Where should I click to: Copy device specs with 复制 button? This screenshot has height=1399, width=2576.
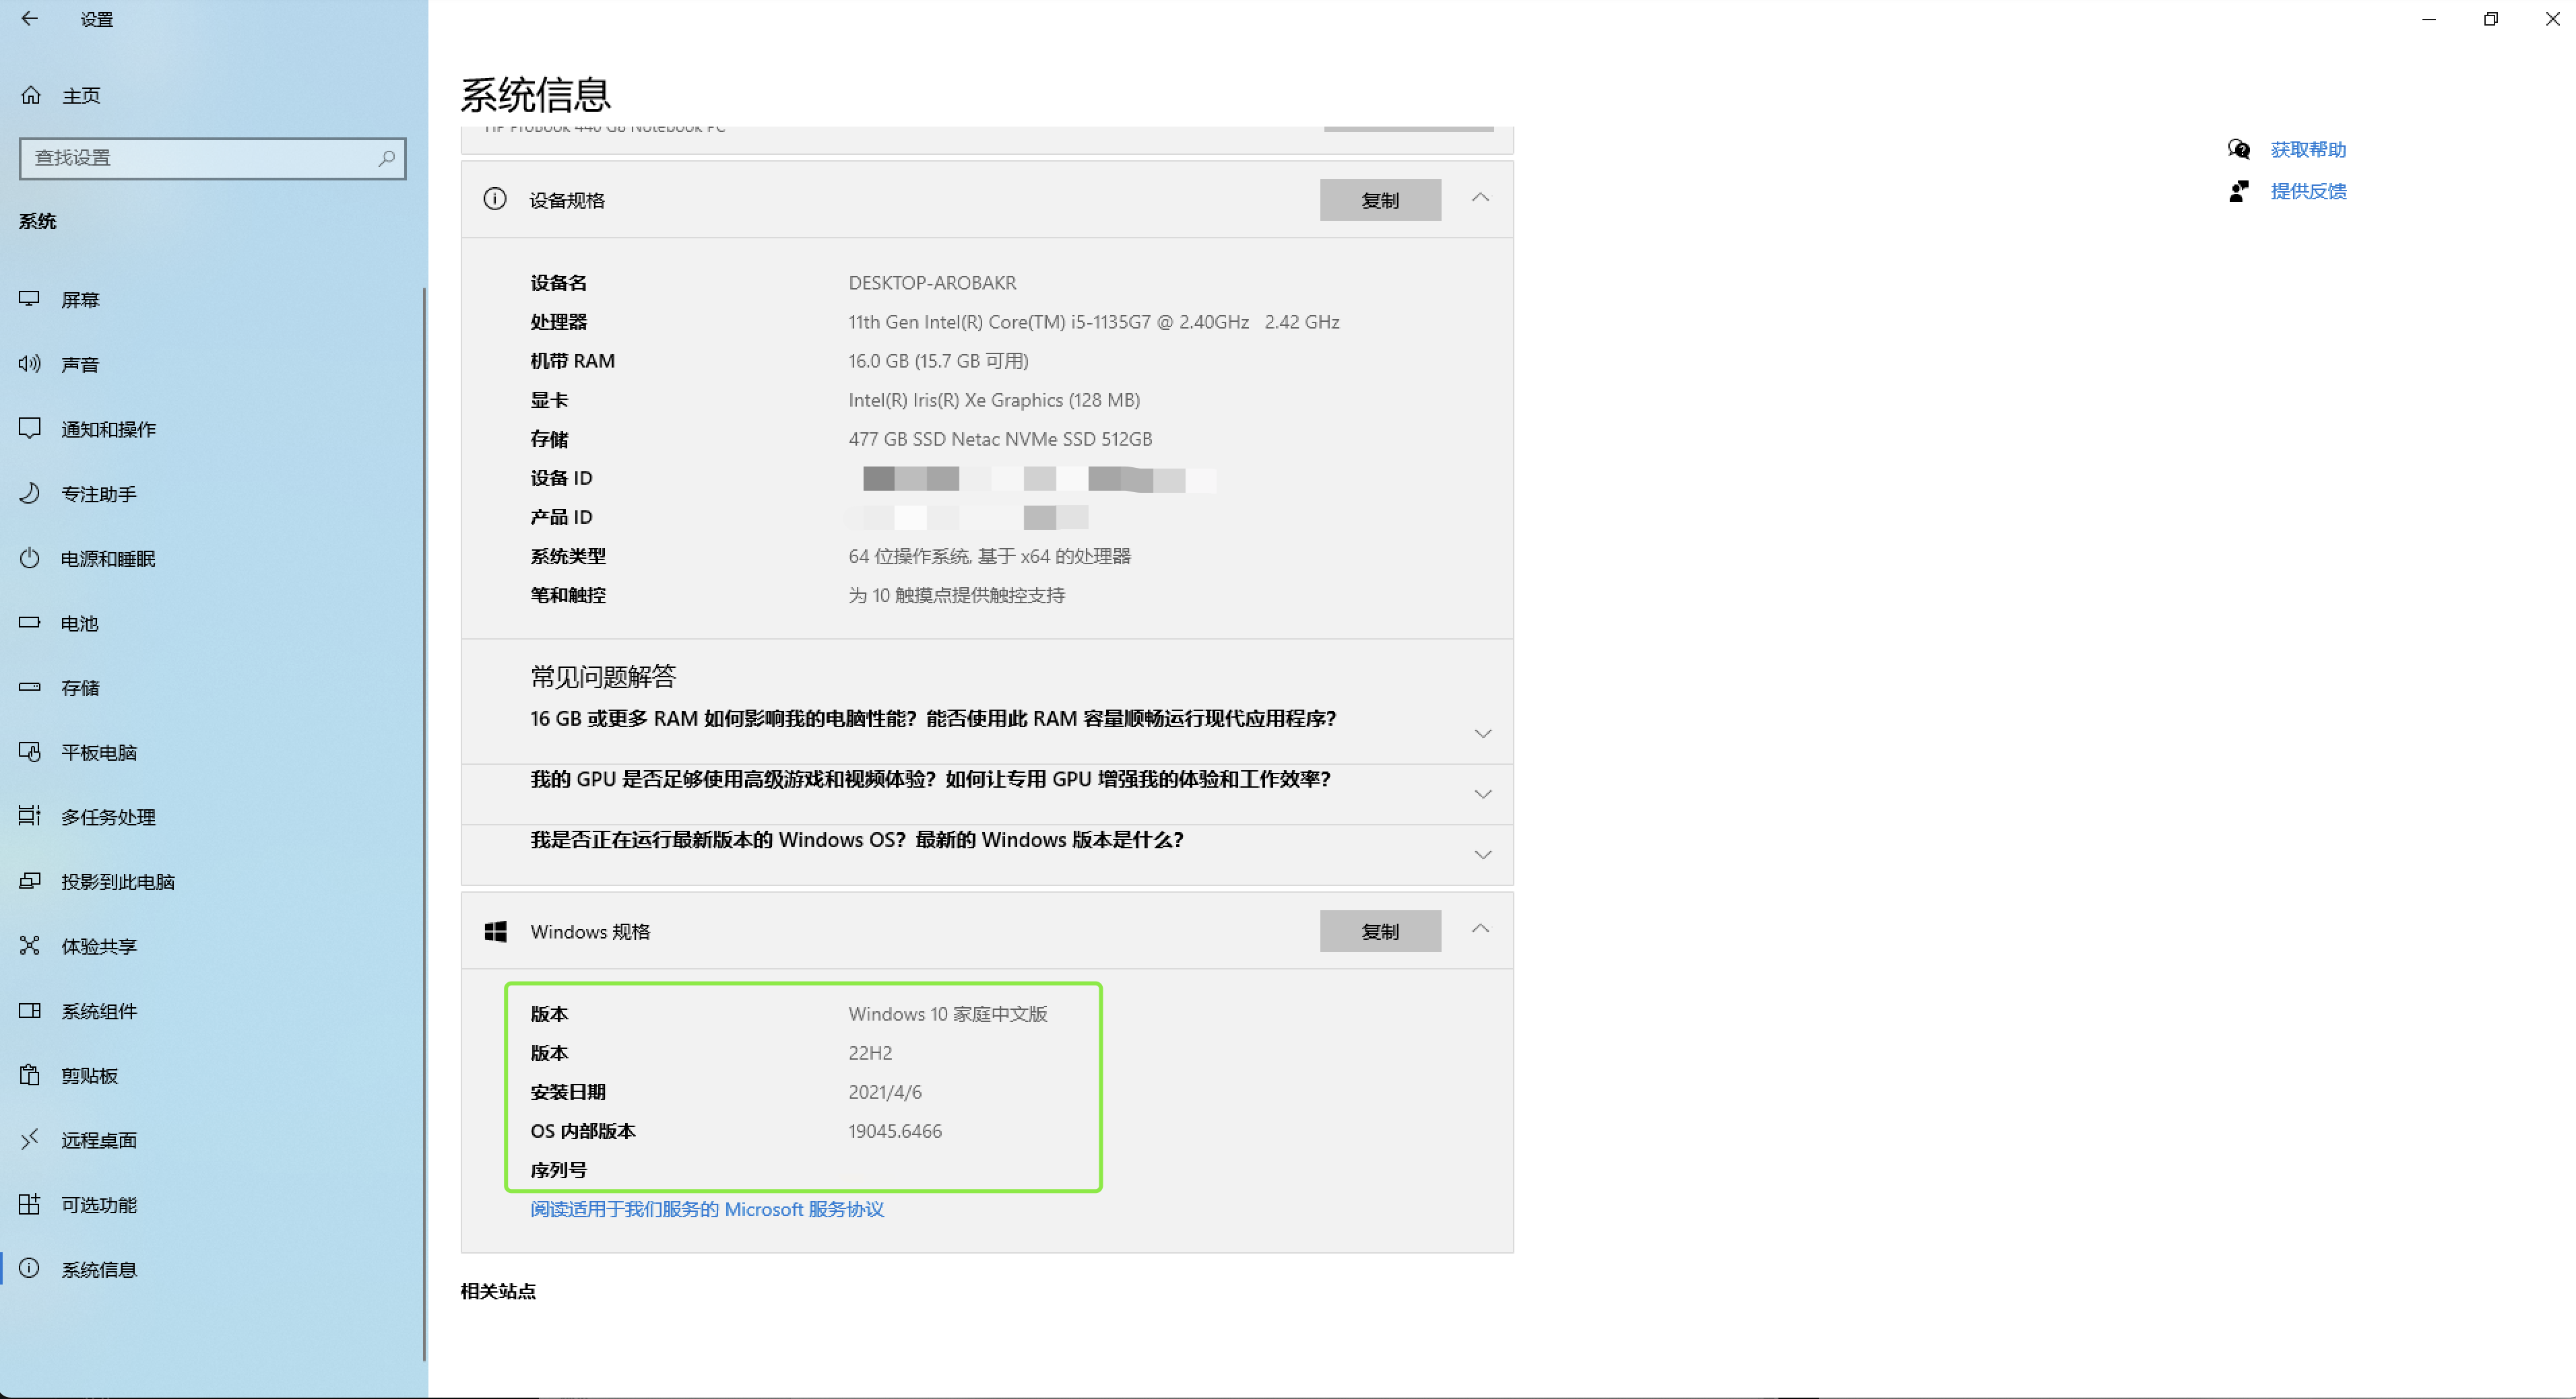(1380, 200)
